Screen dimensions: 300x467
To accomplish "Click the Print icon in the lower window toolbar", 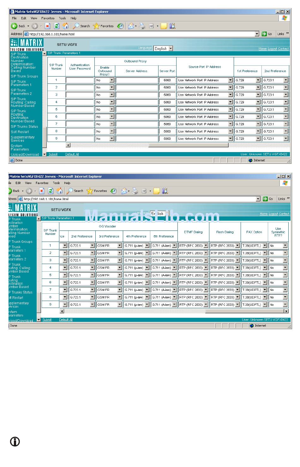I will tap(135, 191).
